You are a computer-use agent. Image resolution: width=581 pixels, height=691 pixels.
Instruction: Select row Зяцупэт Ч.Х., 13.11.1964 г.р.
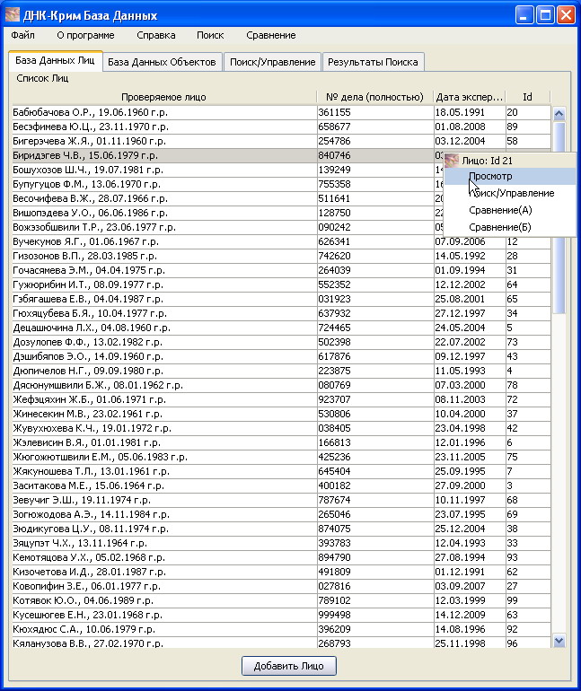pyautogui.click(x=281, y=543)
